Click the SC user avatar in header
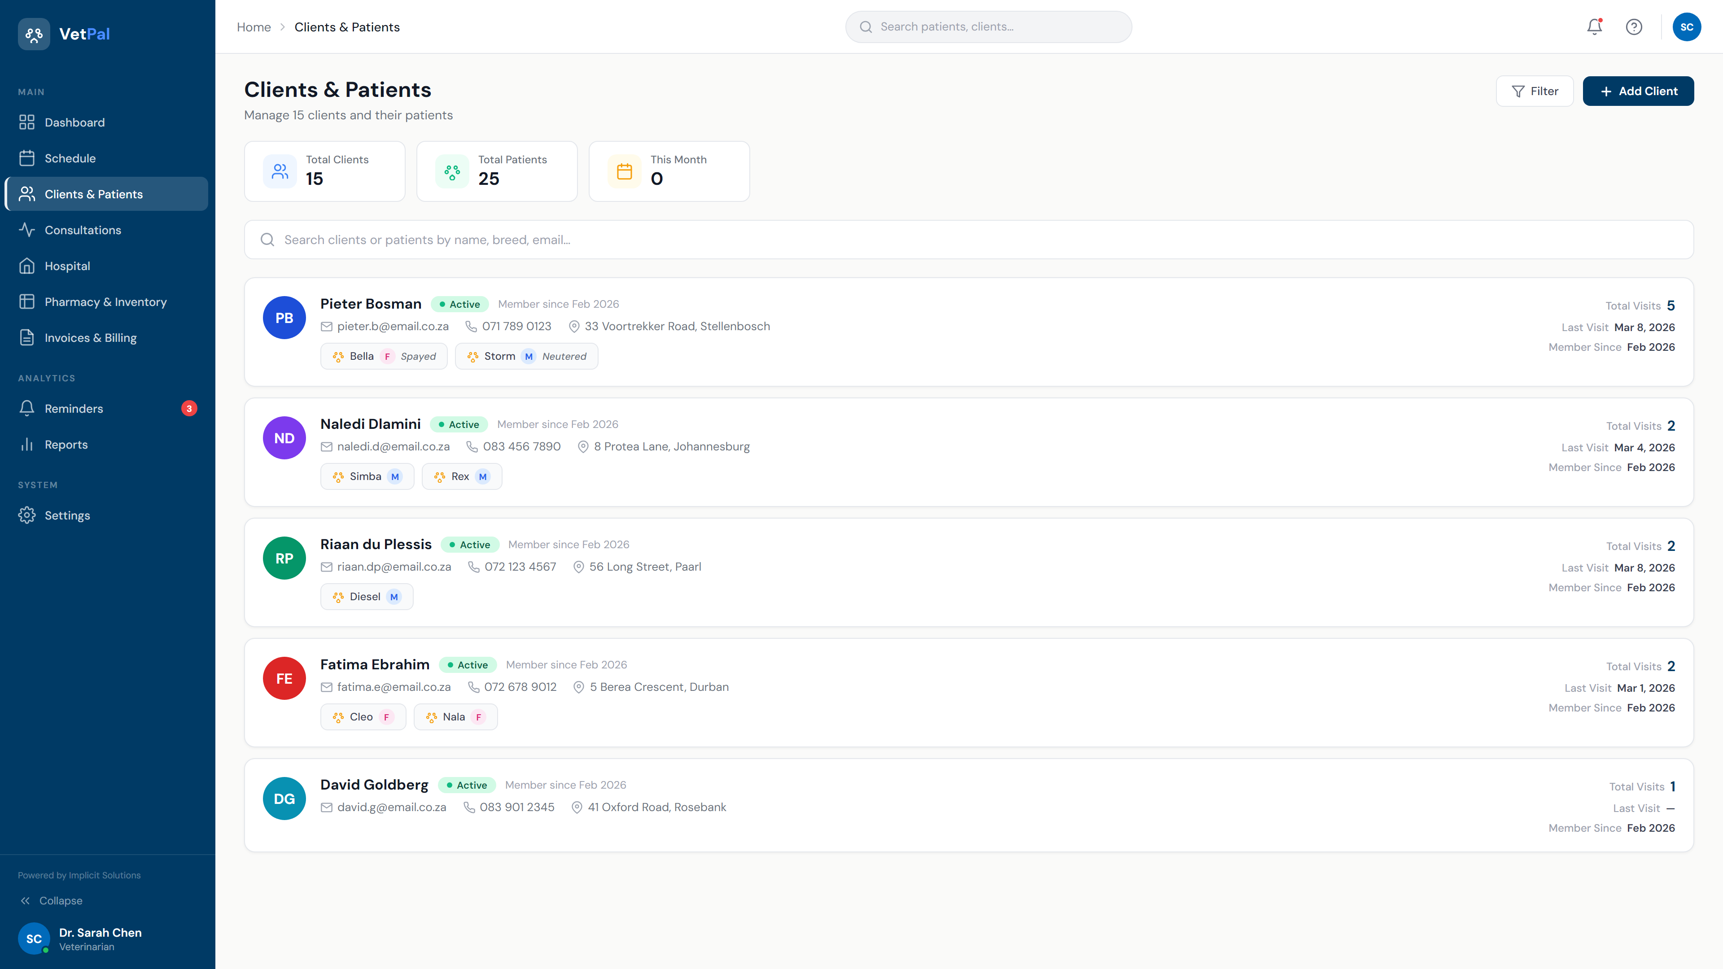1723x969 pixels. point(1686,27)
